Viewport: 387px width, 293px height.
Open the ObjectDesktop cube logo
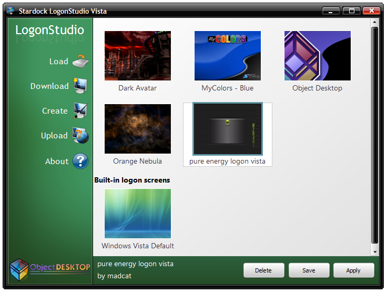point(19,269)
